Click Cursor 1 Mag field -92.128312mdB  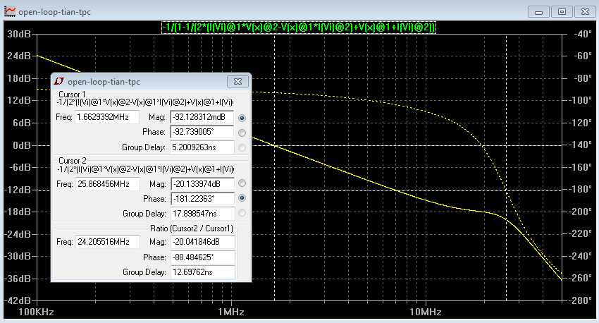202,117
